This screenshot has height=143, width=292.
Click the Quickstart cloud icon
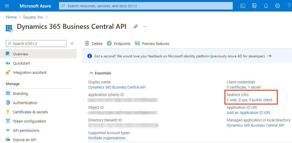coord(8,63)
